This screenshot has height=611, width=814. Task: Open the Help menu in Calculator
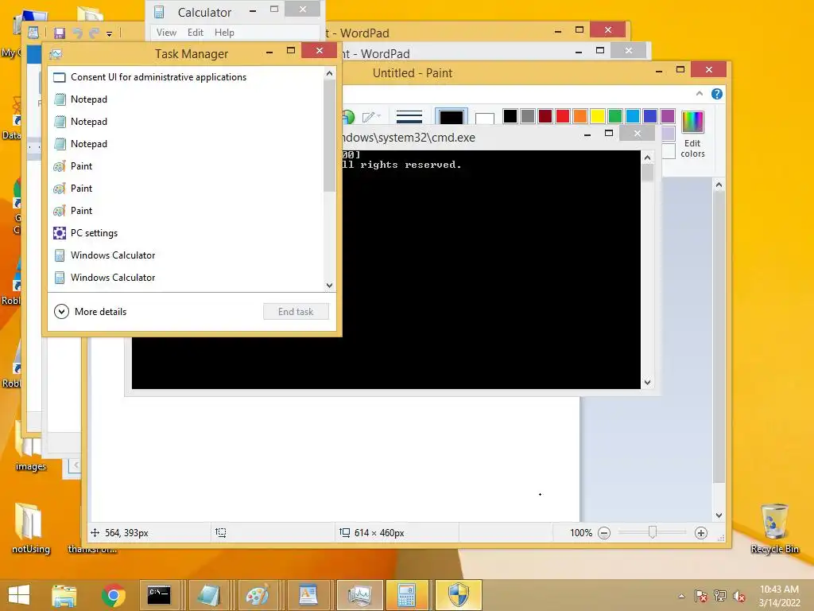[x=224, y=32]
